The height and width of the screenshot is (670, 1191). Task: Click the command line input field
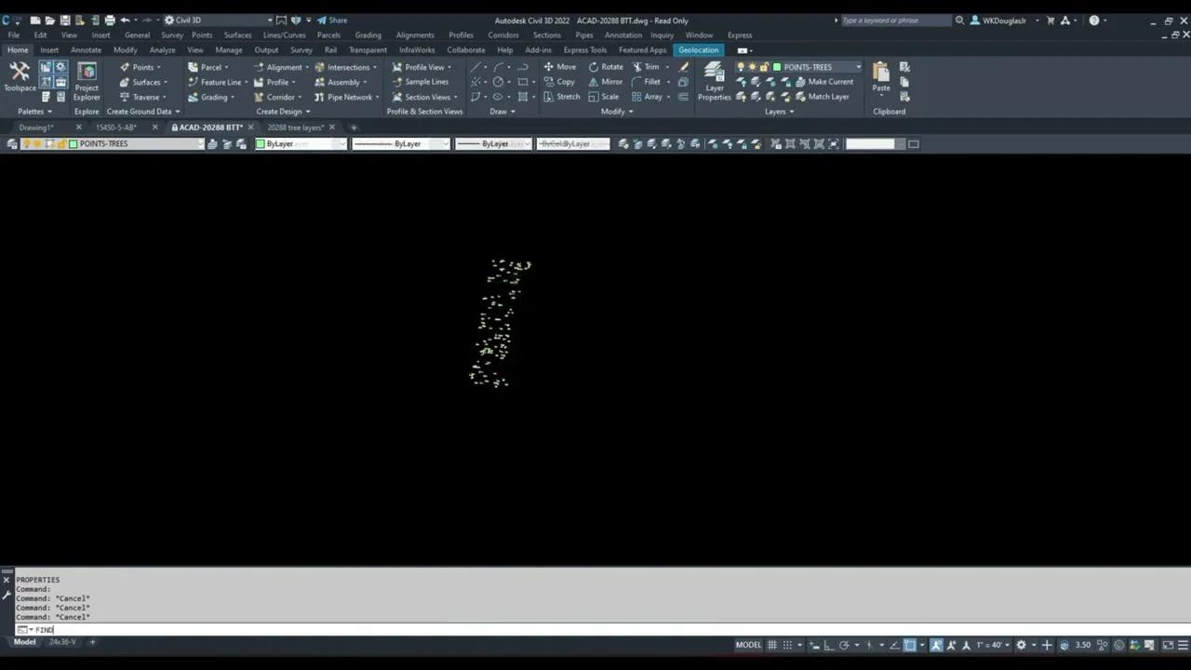coord(595,630)
